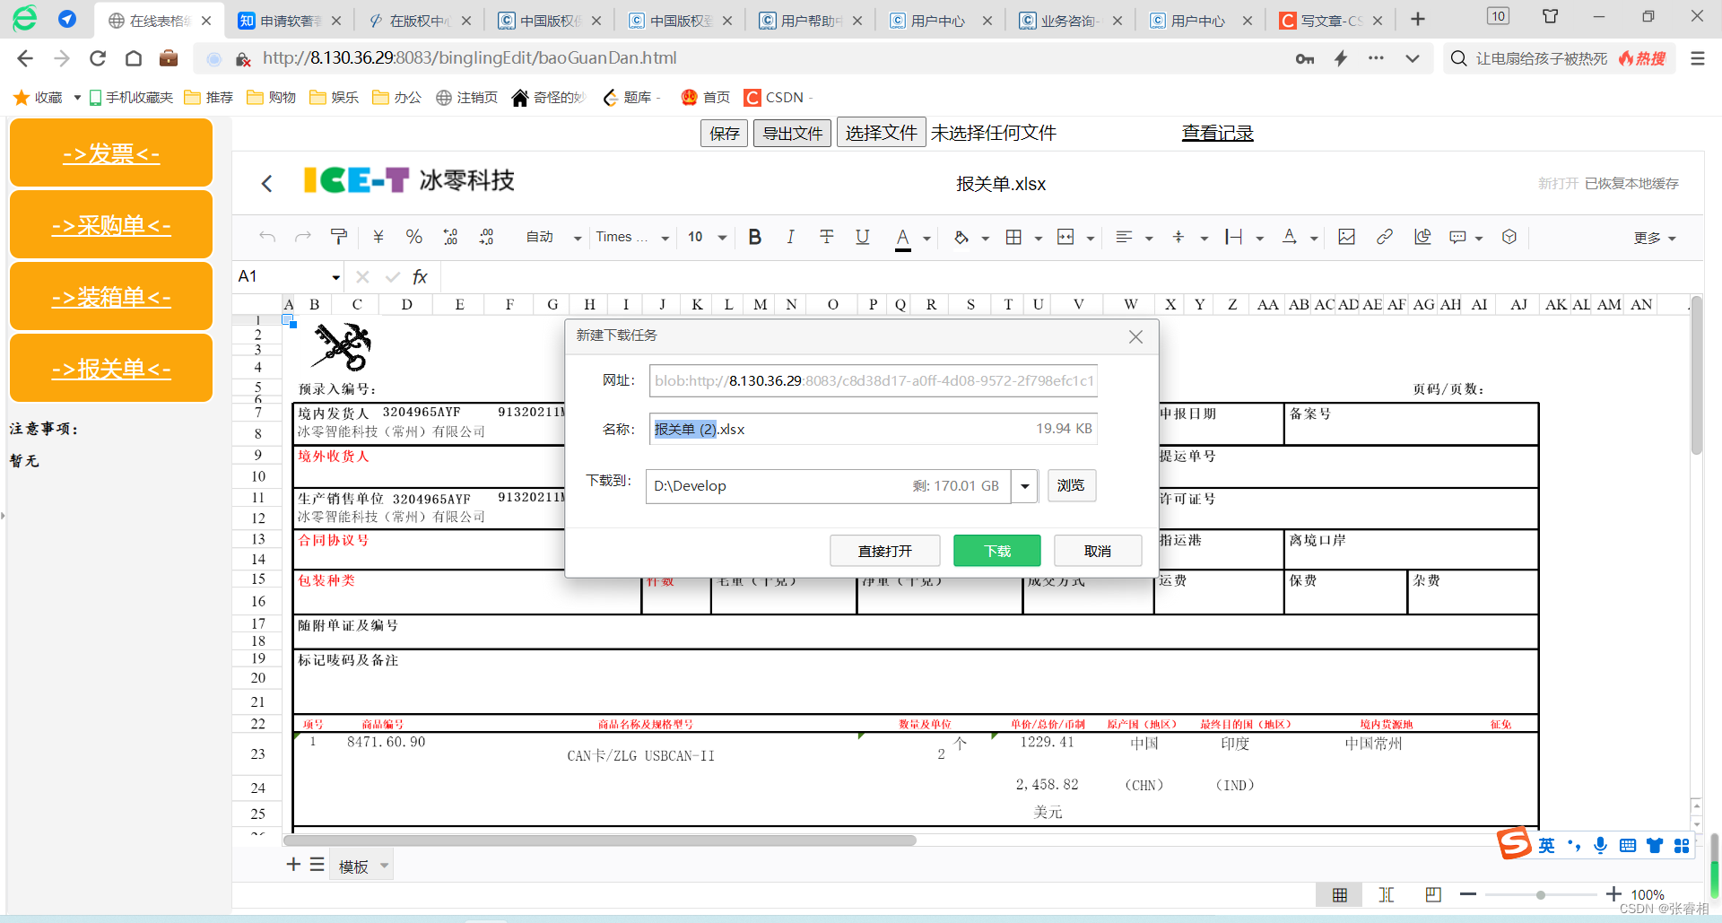Click the back chevron beside ICE-T logo
This screenshot has width=1722, height=923.
point(266,183)
